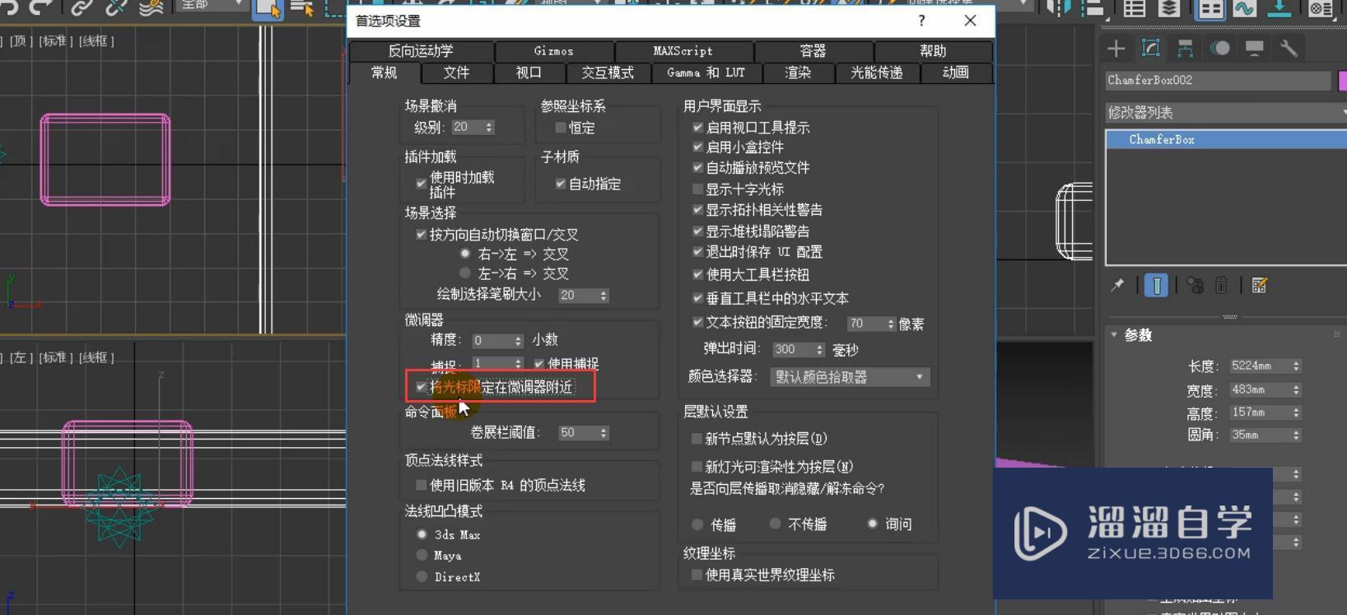Activate the Select Object tool
The image size is (1347, 615).
click(268, 8)
